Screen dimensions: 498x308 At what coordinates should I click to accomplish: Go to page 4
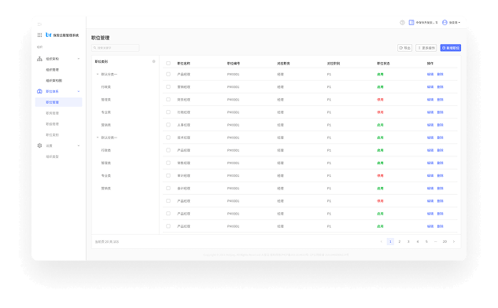click(x=418, y=242)
